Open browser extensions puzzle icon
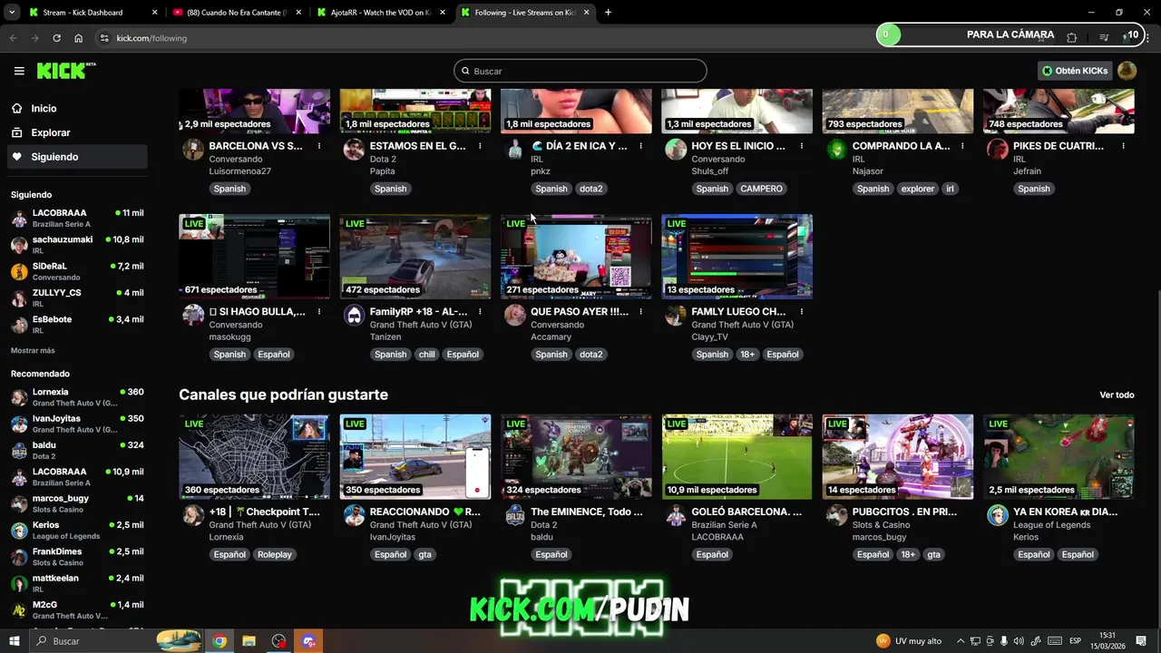This screenshot has width=1161, height=653. [1071, 38]
